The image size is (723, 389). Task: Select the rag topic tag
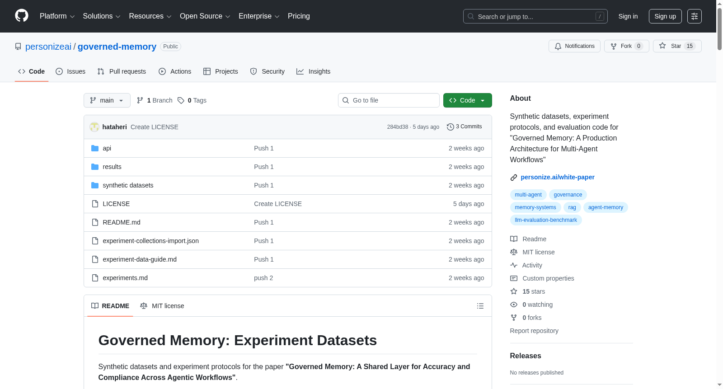[x=572, y=207]
